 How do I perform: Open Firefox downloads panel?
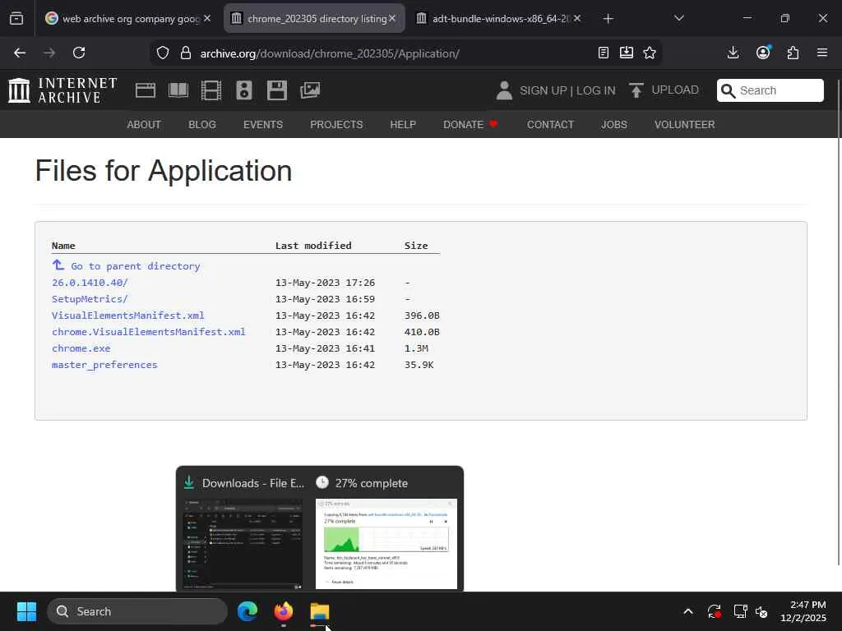(733, 53)
